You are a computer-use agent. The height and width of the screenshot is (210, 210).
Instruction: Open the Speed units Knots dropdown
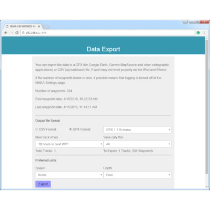tap(69, 175)
